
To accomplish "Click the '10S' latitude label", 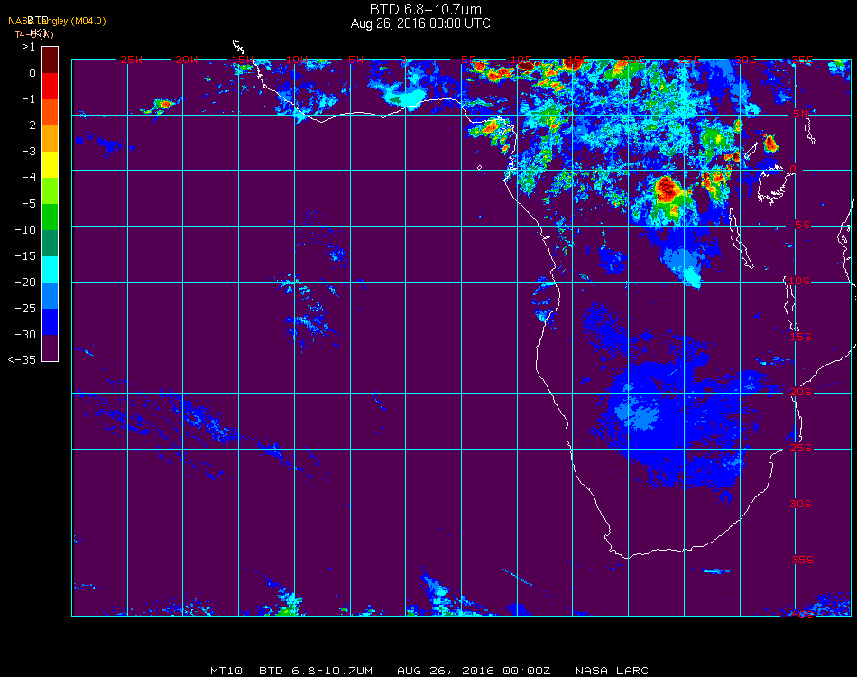I will point(799,281).
